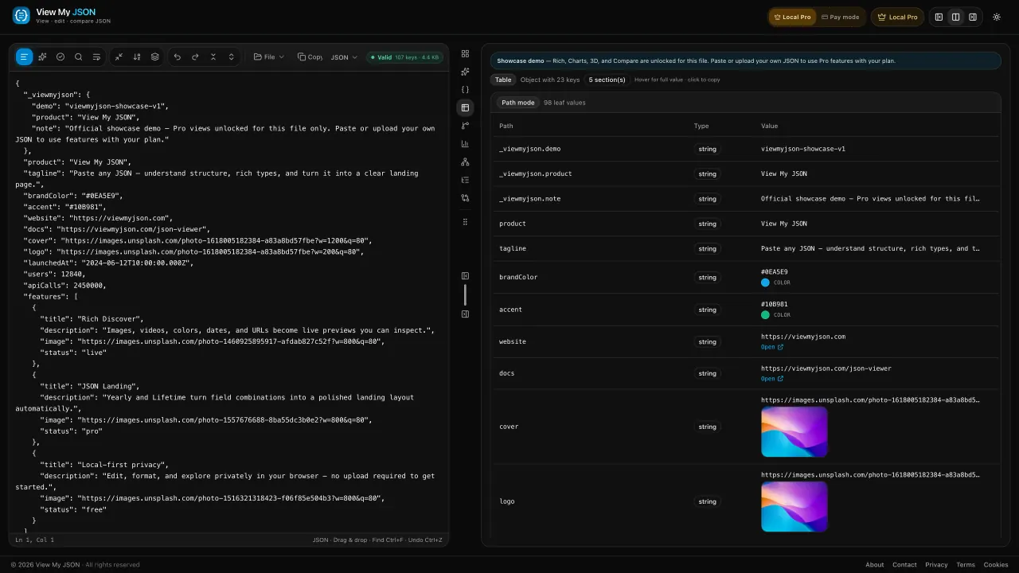Click the Copy button in editor toolbar
1019x573 pixels.
[310, 57]
